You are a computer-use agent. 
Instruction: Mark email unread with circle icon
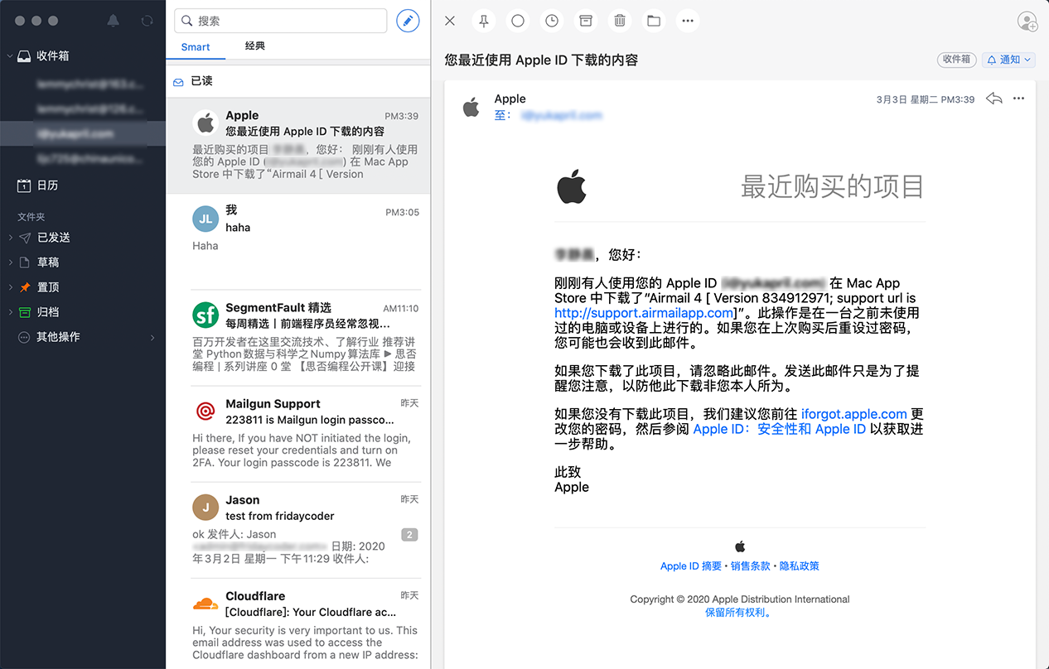coord(518,21)
